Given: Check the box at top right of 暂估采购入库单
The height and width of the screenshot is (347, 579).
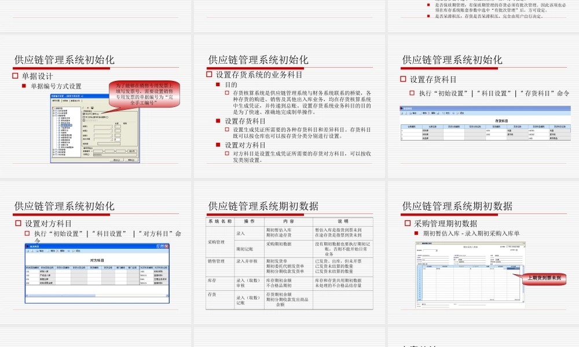Looking at the screenshot, I should point(516,250).
